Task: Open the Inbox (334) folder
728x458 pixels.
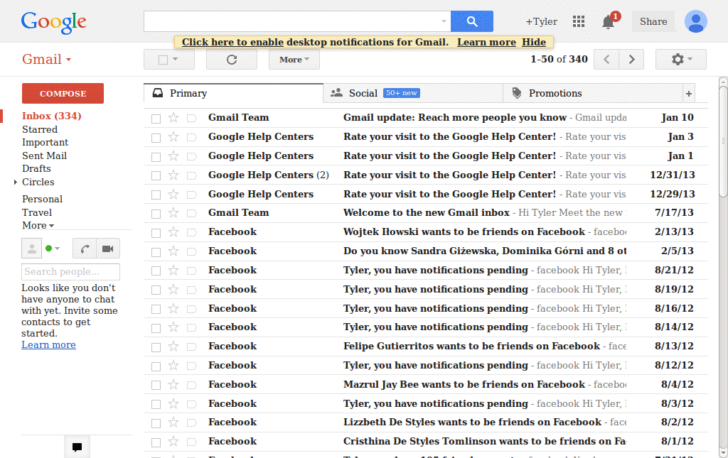Action: coord(51,116)
